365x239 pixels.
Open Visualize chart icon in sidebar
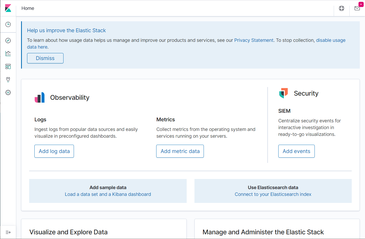point(8,54)
